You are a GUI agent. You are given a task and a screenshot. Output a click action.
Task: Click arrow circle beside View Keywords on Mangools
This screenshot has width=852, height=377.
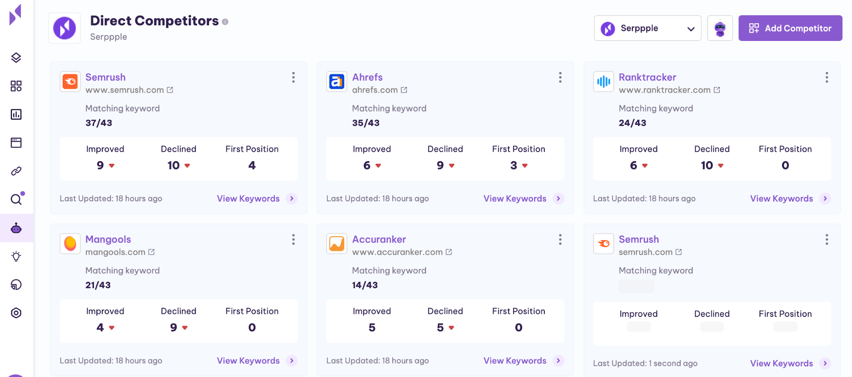tap(292, 360)
